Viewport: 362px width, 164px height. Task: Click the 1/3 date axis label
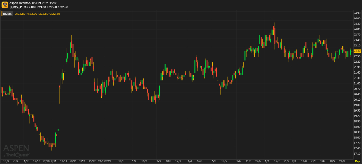(x=159, y=161)
